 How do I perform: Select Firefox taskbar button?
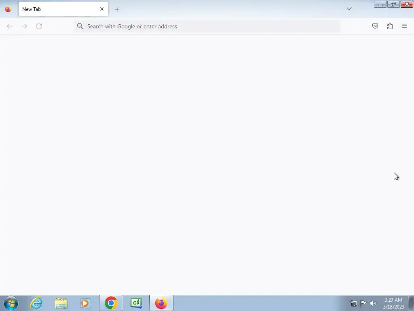161,303
